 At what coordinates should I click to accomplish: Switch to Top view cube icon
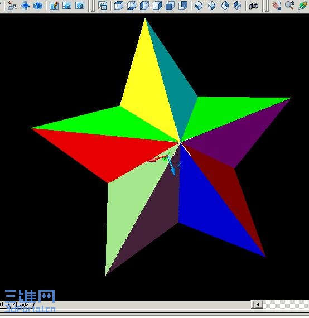119,6
